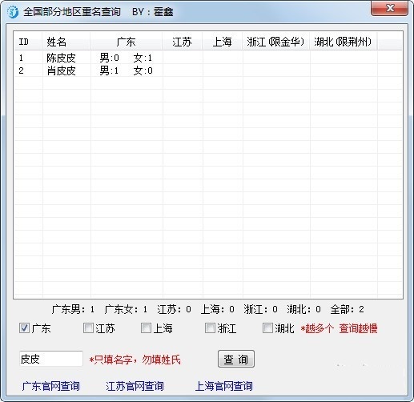Click the 上海 column header
The width and height of the screenshot is (414, 402).
click(223, 42)
